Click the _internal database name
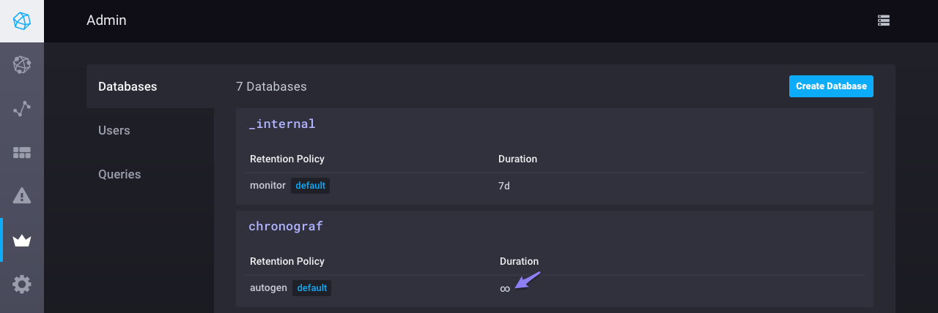The image size is (938, 313). click(282, 124)
